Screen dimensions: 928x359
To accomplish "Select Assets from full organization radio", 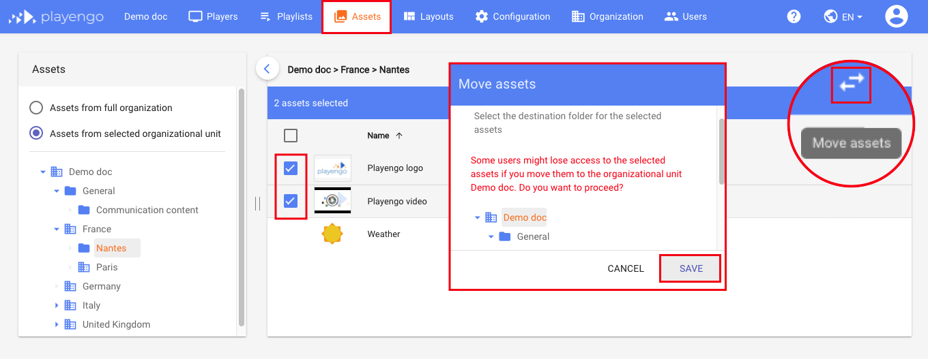I will 36,108.
